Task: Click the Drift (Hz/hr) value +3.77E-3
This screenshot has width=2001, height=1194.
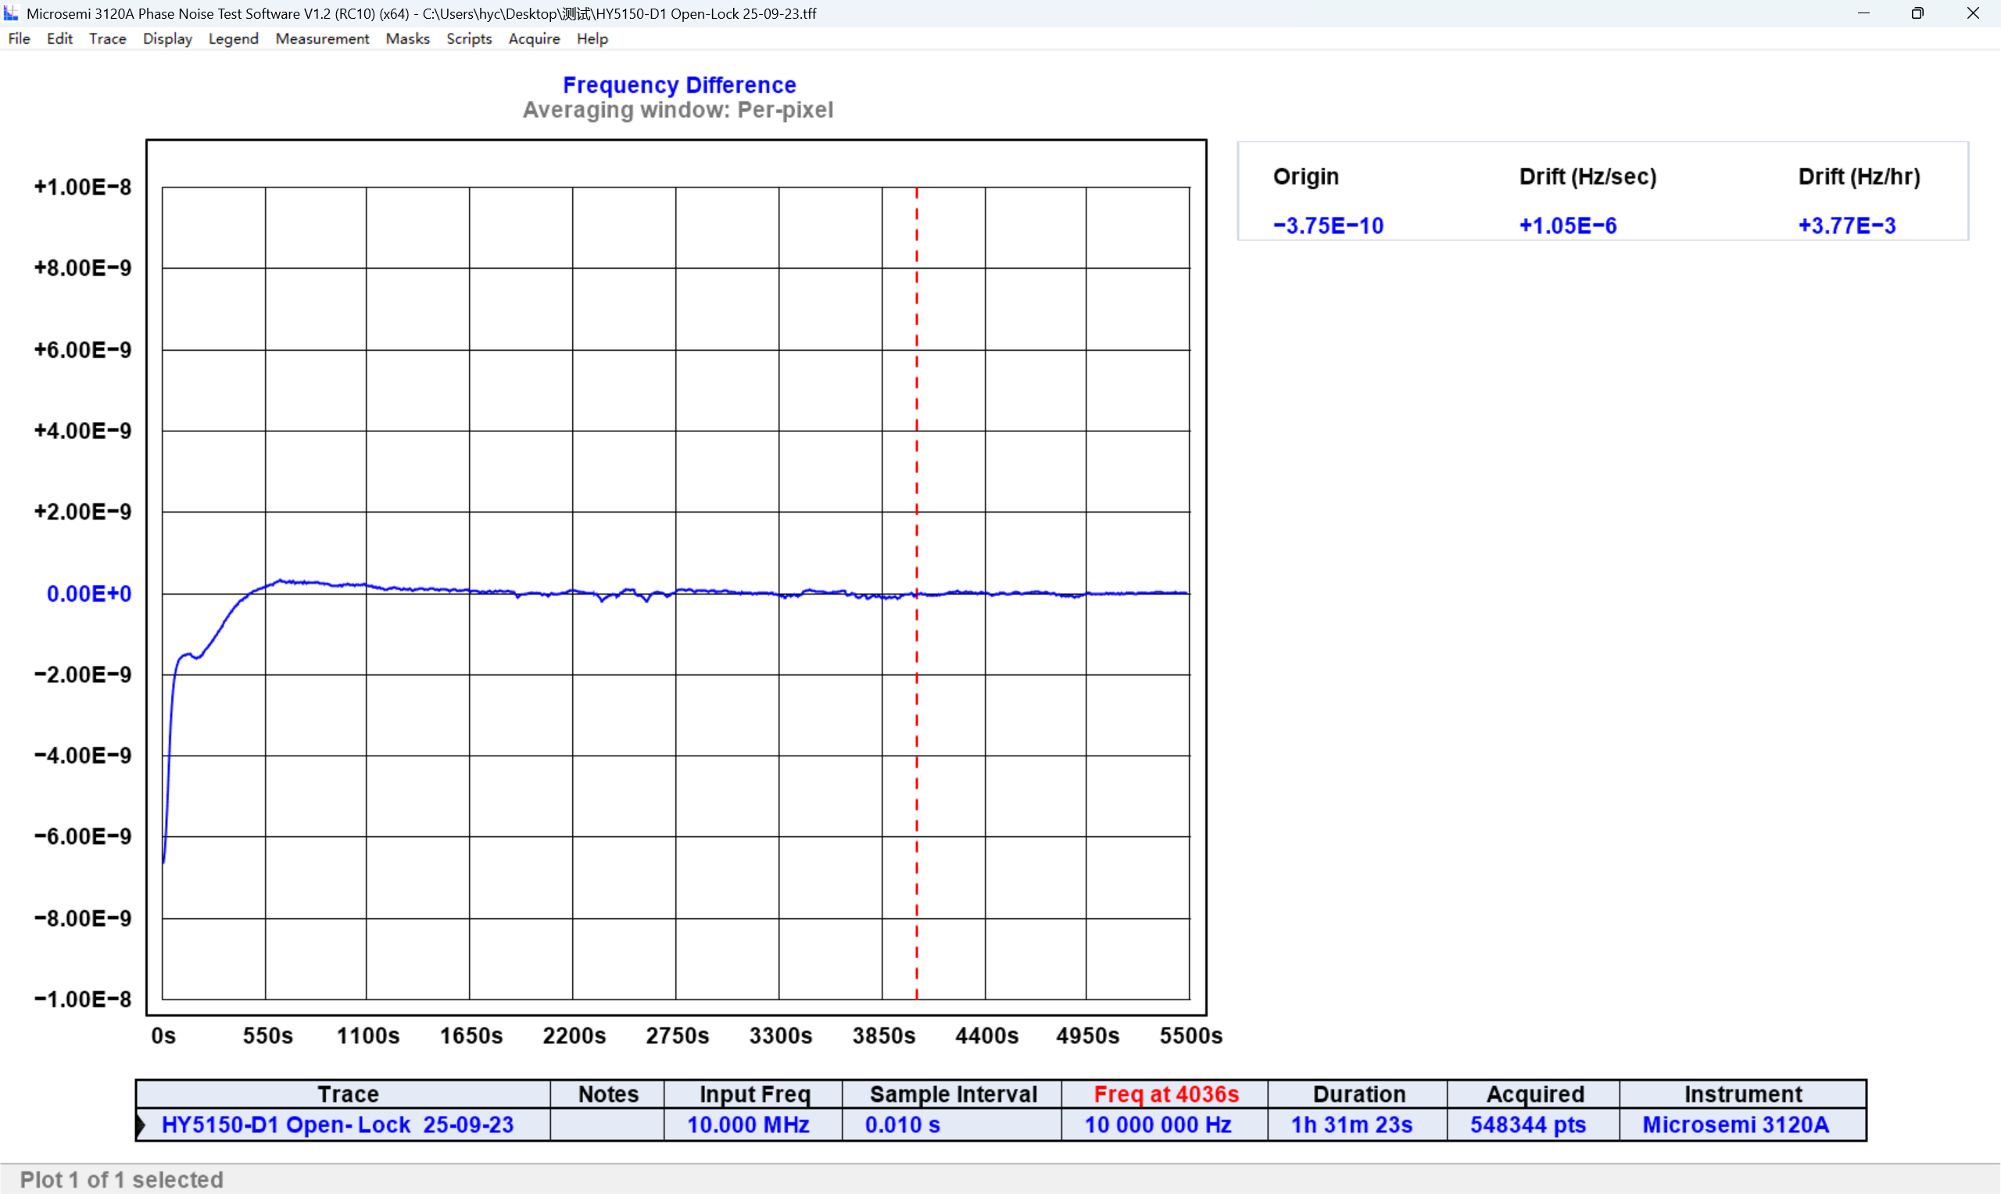Action: tap(1846, 225)
